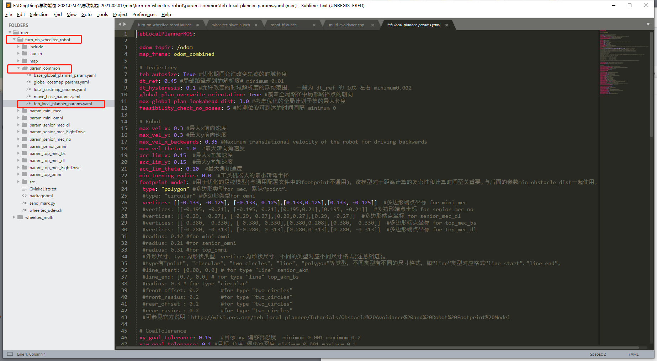Open package.xml file
657x361 pixels.
pyautogui.click(x=41, y=196)
